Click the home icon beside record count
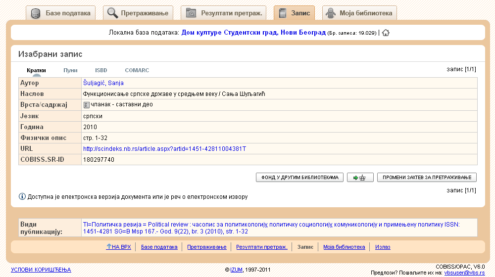The width and height of the screenshot is (495, 277). [x=386, y=33]
